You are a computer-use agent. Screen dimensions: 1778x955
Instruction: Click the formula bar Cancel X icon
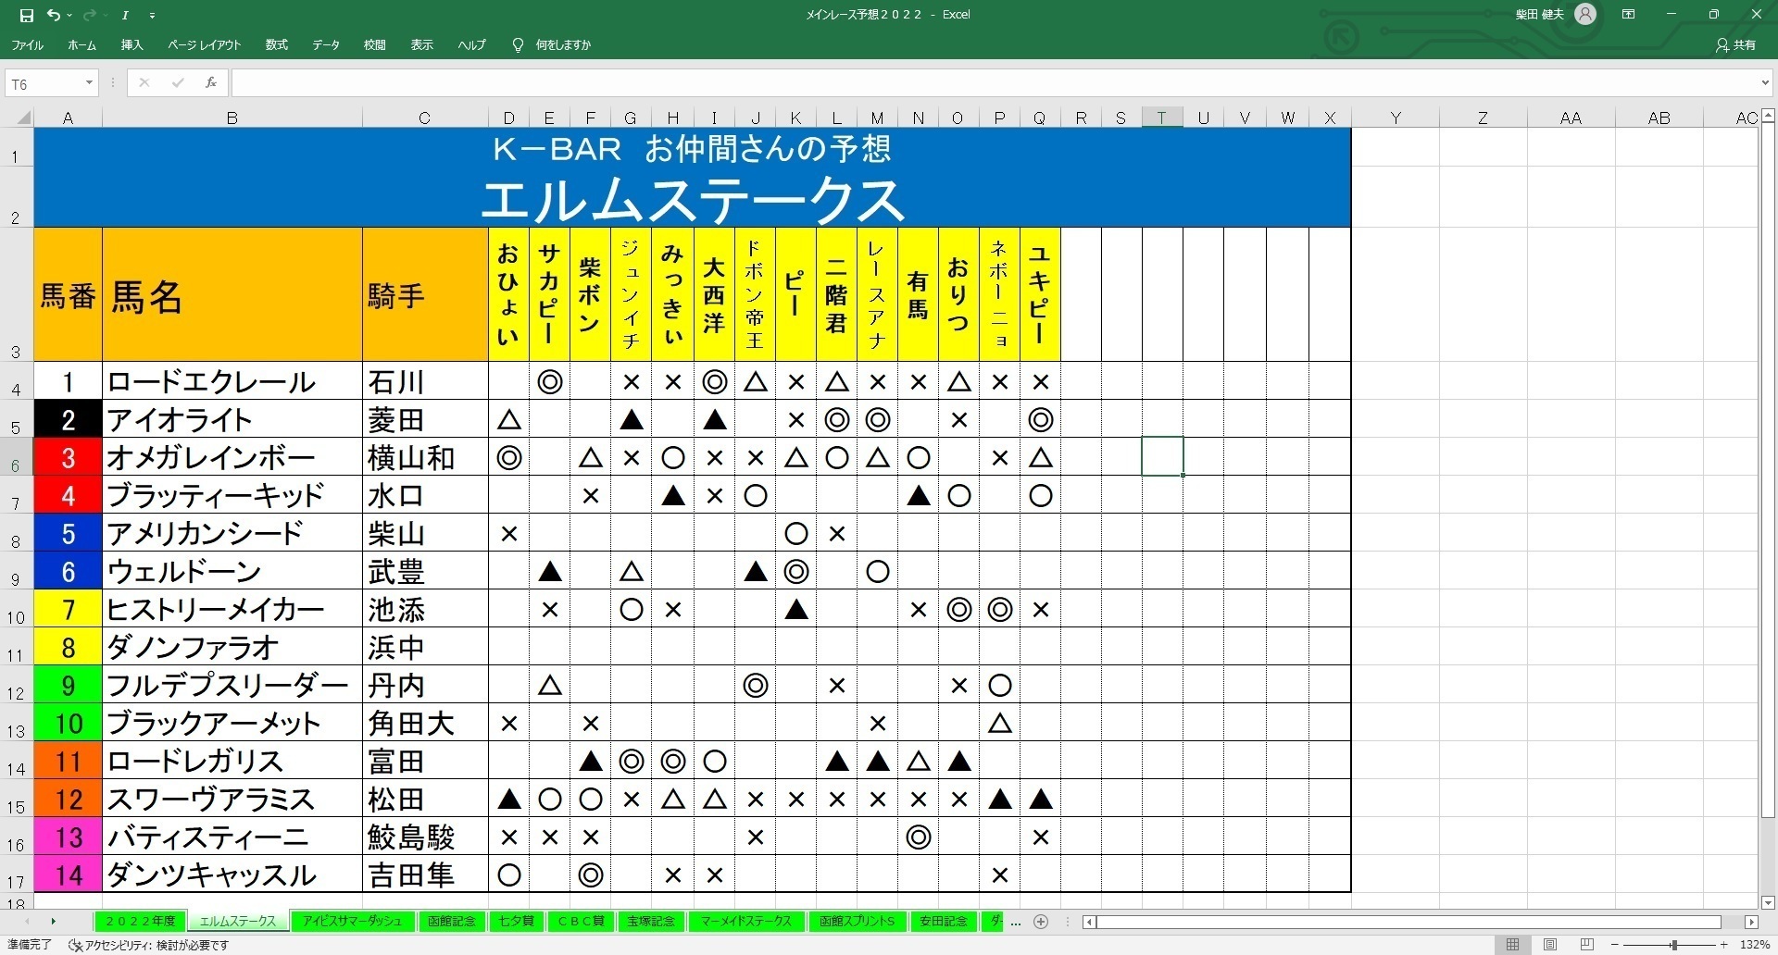tap(144, 83)
